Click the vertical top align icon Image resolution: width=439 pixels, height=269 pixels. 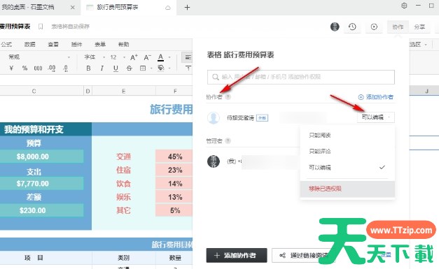188,68
